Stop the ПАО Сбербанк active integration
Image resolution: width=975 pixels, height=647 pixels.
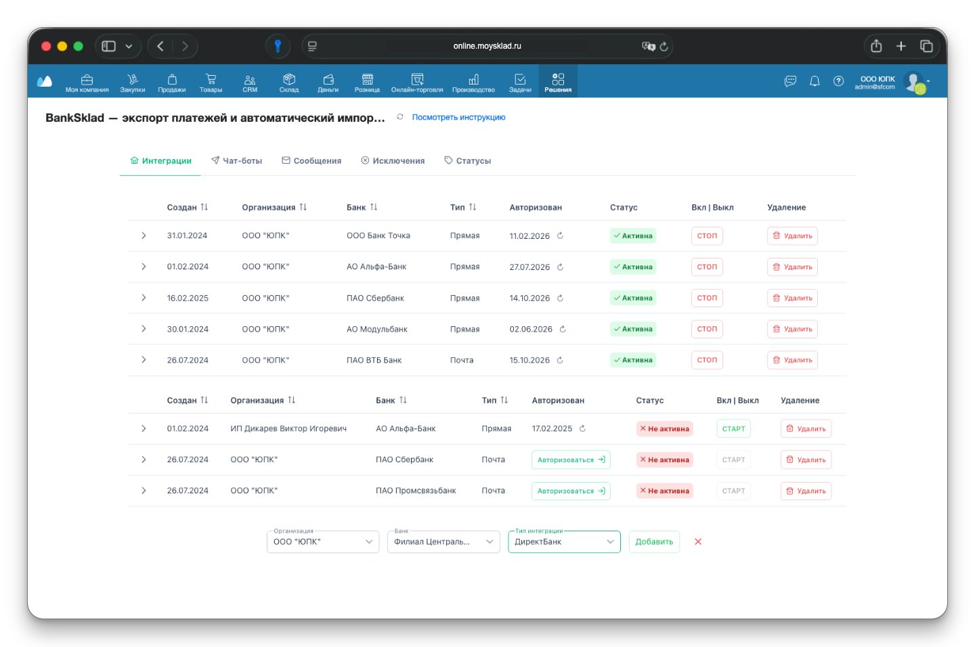(x=707, y=298)
